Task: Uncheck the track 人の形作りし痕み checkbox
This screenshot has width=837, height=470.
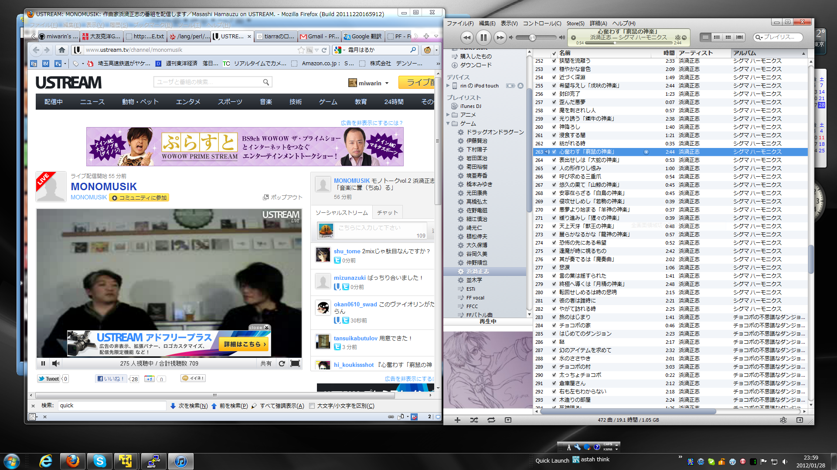Action: (554, 168)
